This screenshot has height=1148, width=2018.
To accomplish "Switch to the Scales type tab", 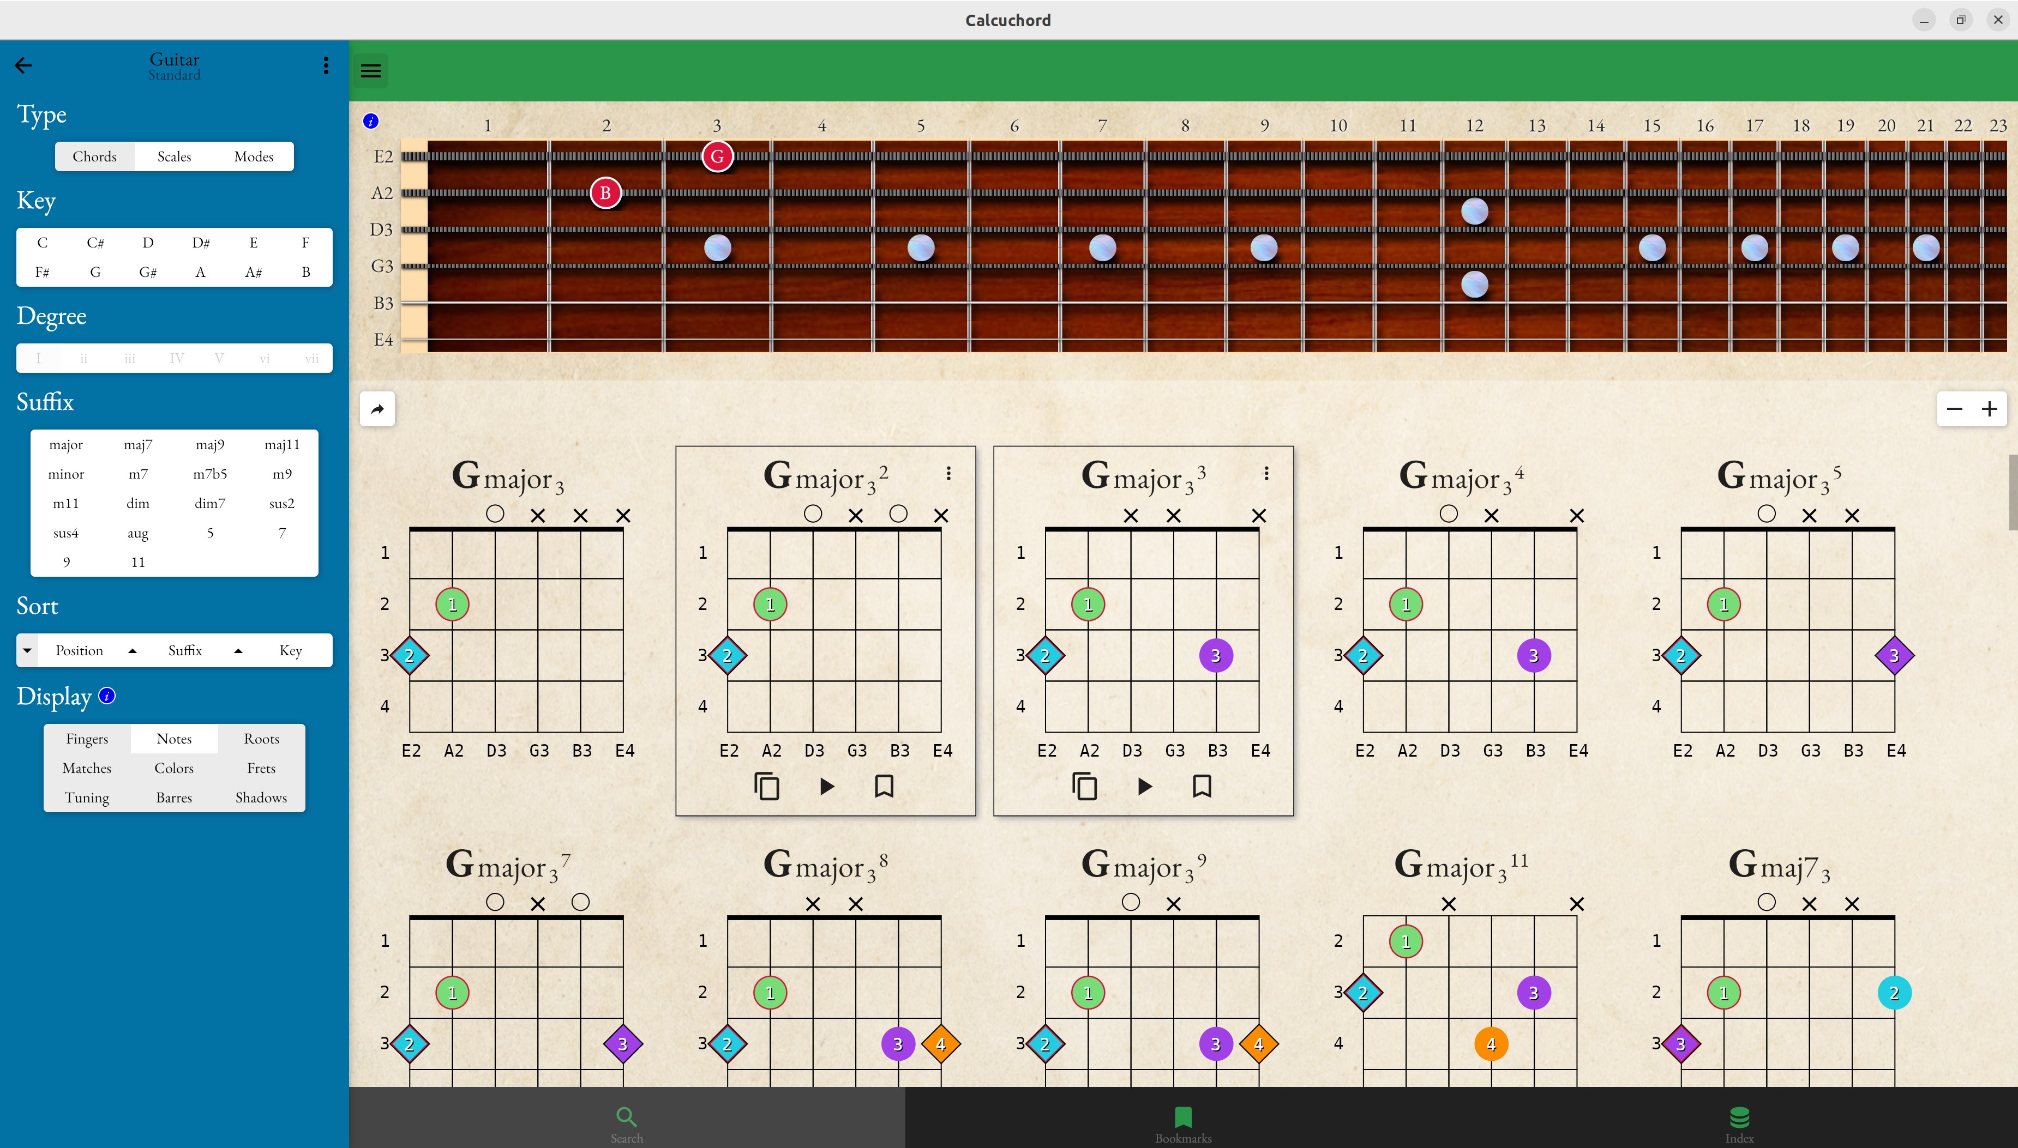I will coord(173,156).
